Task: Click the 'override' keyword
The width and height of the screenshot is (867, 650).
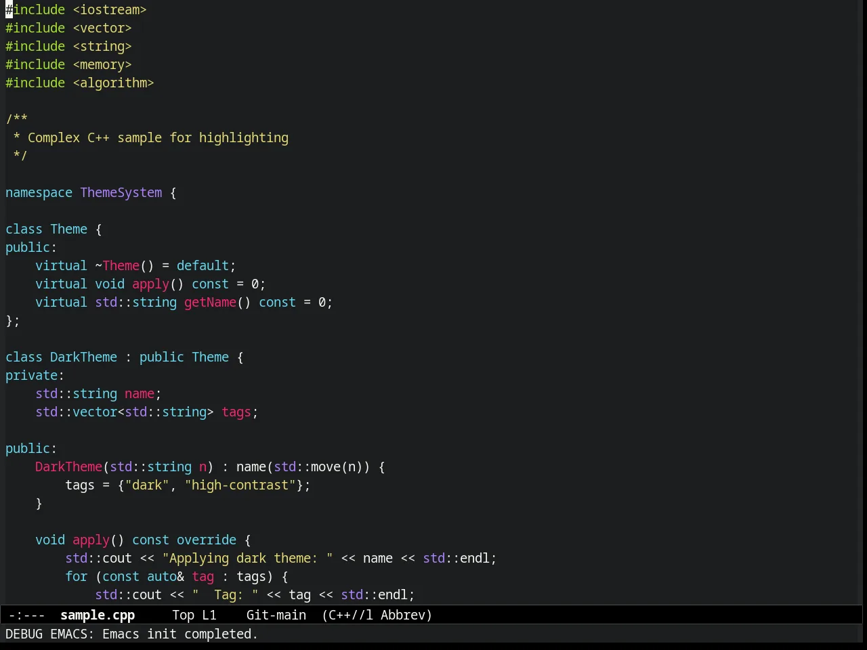Action: 207,540
